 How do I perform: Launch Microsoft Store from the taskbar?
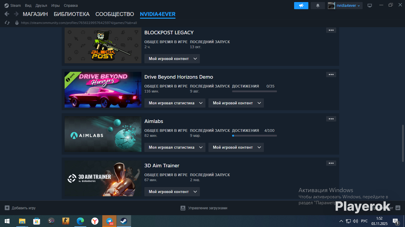[x=36, y=221]
